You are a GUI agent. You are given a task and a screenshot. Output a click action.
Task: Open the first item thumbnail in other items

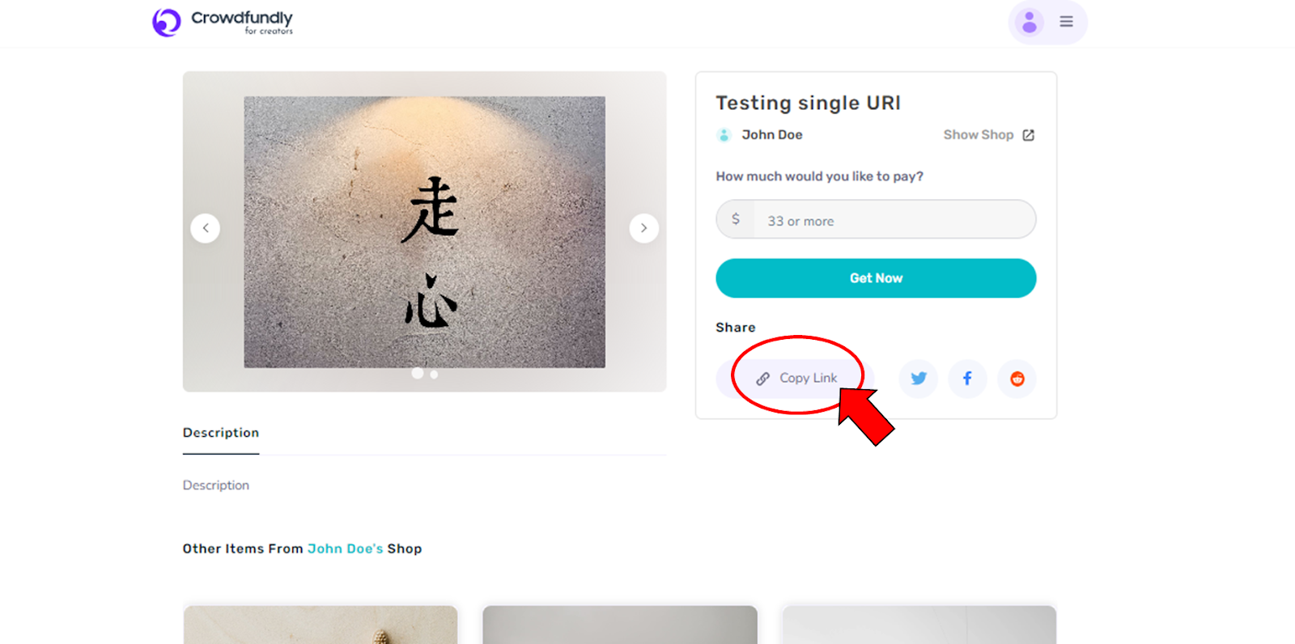coord(321,625)
